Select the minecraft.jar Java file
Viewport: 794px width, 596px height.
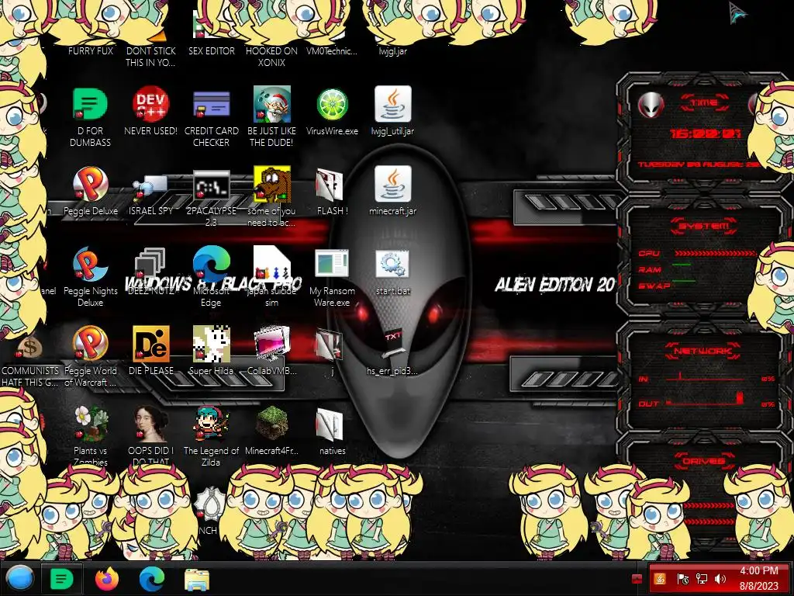pyautogui.click(x=393, y=184)
